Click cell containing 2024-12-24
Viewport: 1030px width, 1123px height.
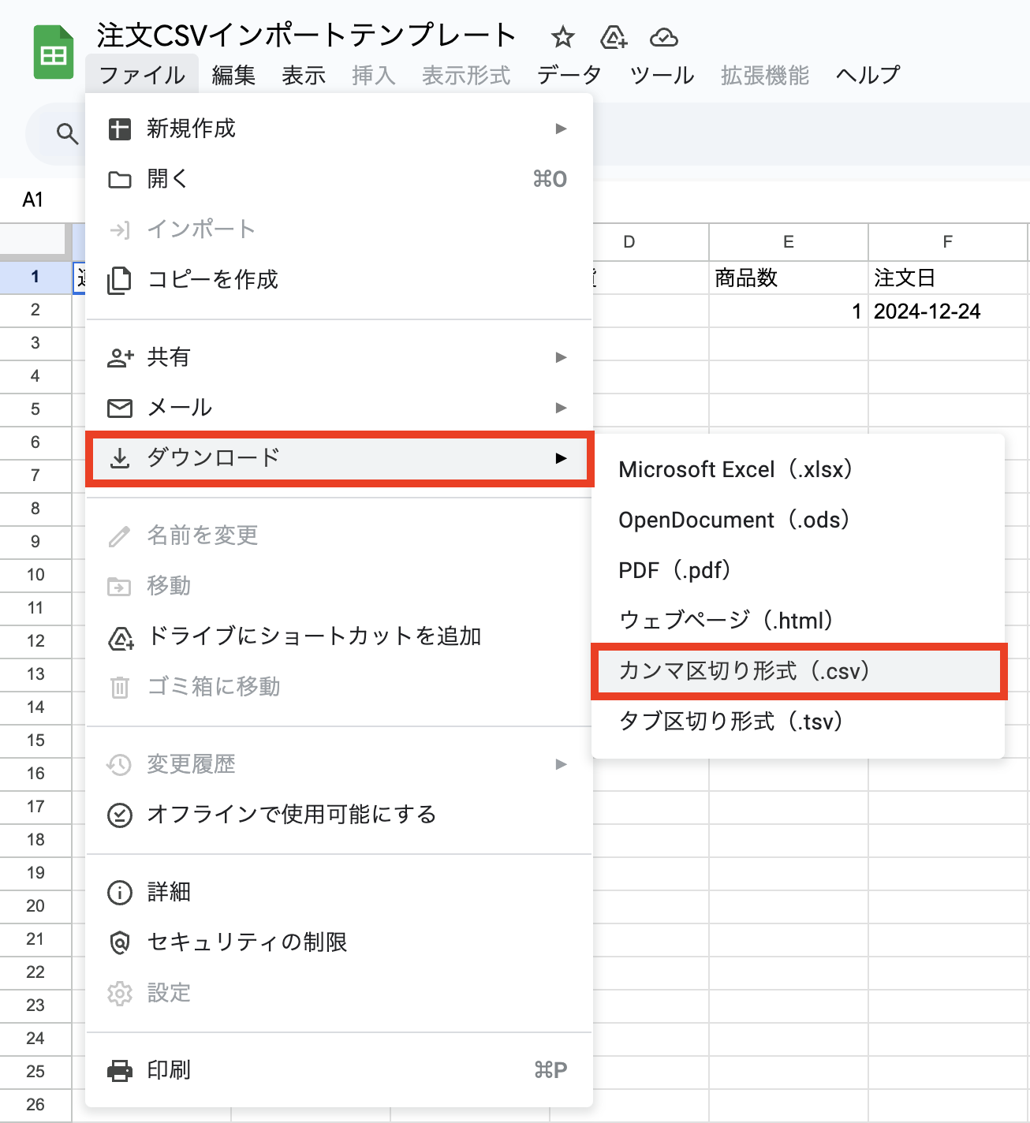tap(927, 312)
